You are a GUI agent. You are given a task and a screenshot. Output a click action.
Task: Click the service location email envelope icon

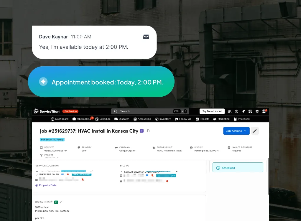click(x=37, y=180)
